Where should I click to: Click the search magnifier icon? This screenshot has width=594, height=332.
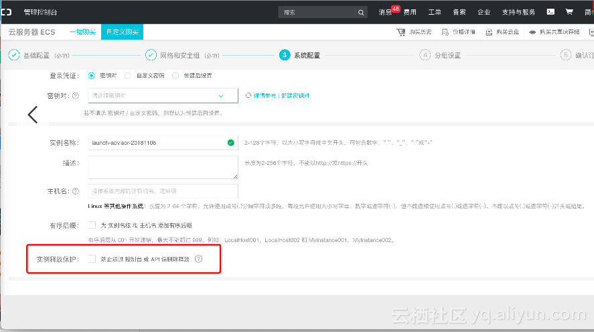(x=361, y=13)
